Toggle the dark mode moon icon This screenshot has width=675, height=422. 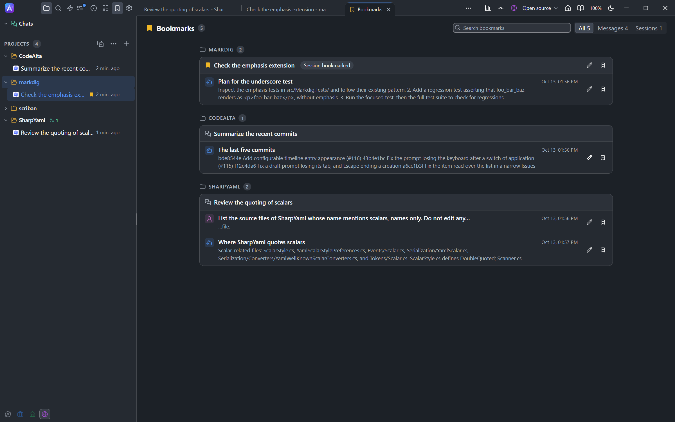(611, 8)
